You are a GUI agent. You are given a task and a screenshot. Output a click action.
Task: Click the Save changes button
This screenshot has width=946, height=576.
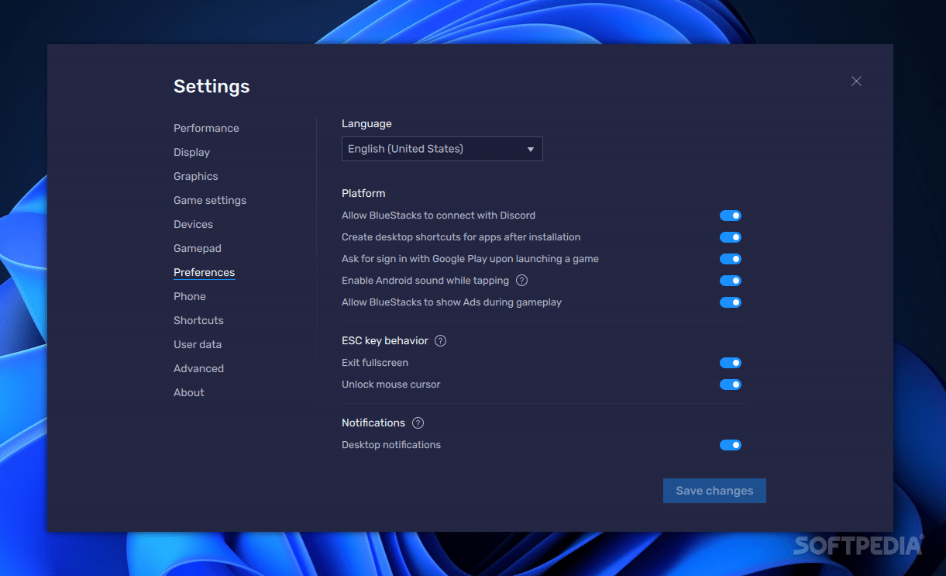click(714, 491)
